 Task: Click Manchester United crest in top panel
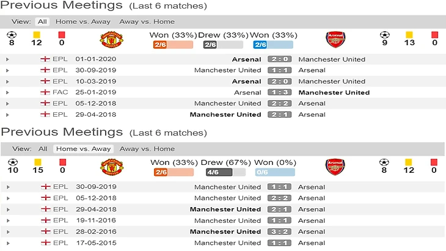click(x=111, y=40)
